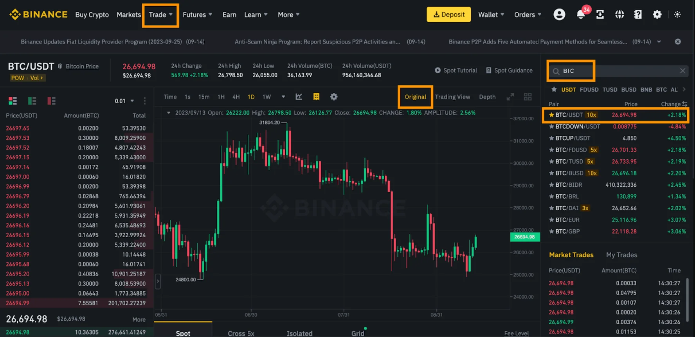This screenshot has width=695, height=337.
Task: Switch to My Trades tab
Action: (621, 255)
